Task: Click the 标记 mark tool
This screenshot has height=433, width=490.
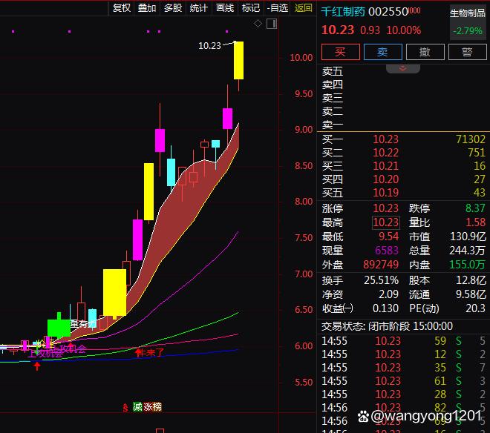Action: (251, 8)
